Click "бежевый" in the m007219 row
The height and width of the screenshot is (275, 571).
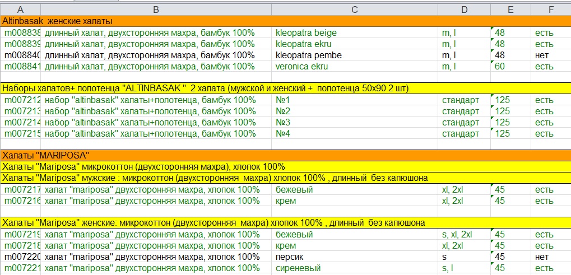(x=294, y=235)
